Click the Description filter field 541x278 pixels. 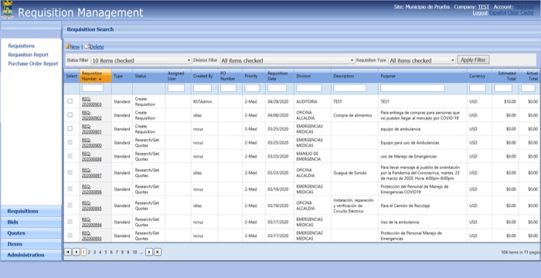[350, 88]
